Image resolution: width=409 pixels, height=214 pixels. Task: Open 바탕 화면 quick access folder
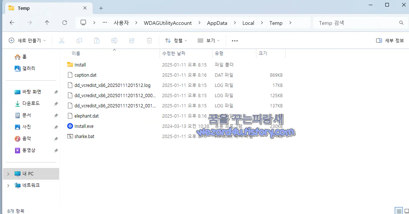click(28, 92)
